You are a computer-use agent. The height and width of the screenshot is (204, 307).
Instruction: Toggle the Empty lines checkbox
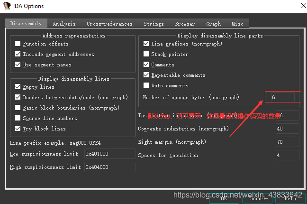[x=18, y=87]
